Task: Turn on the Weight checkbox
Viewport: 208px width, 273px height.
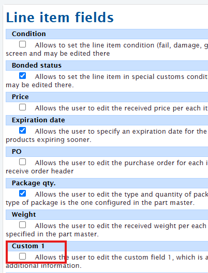Action: pos(23,225)
